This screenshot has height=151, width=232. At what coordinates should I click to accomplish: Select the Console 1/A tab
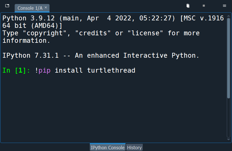click(30, 8)
